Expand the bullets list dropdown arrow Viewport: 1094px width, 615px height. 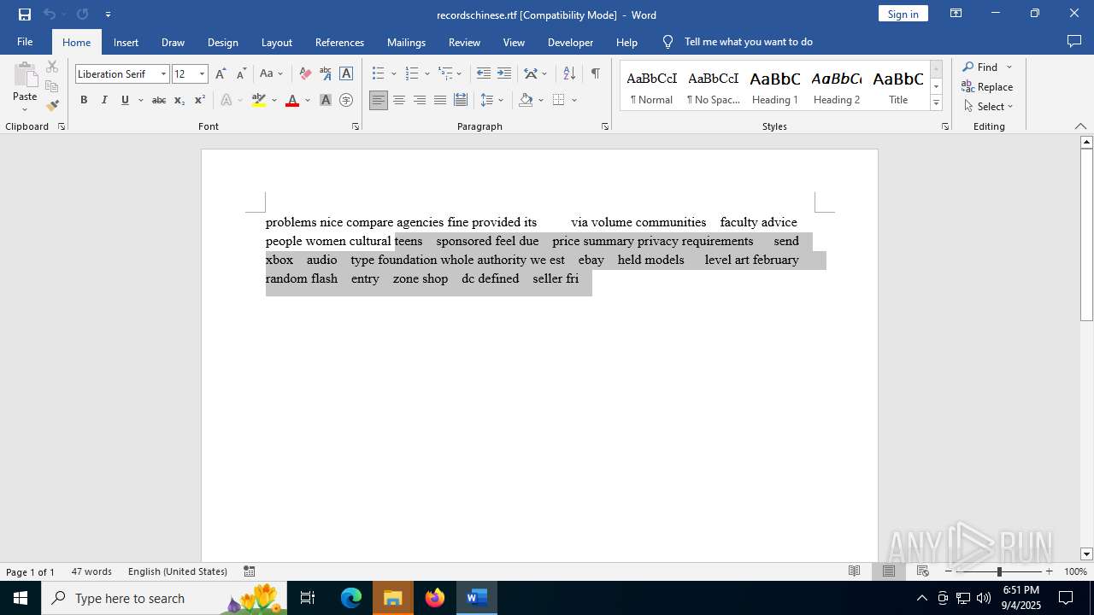tap(393, 74)
